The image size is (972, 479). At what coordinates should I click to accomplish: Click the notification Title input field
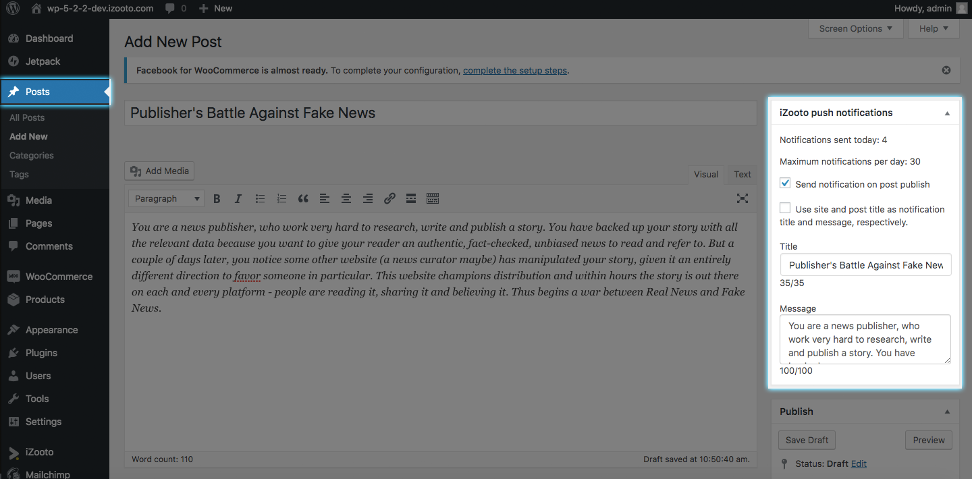point(865,265)
